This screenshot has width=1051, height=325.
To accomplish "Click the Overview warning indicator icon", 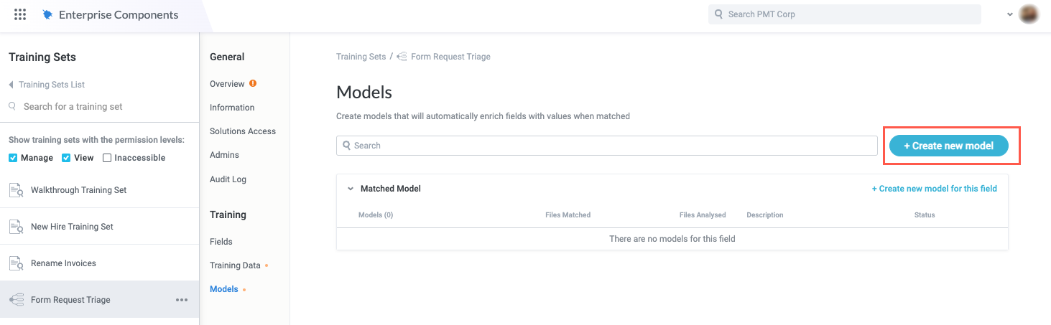I will pos(253,84).
